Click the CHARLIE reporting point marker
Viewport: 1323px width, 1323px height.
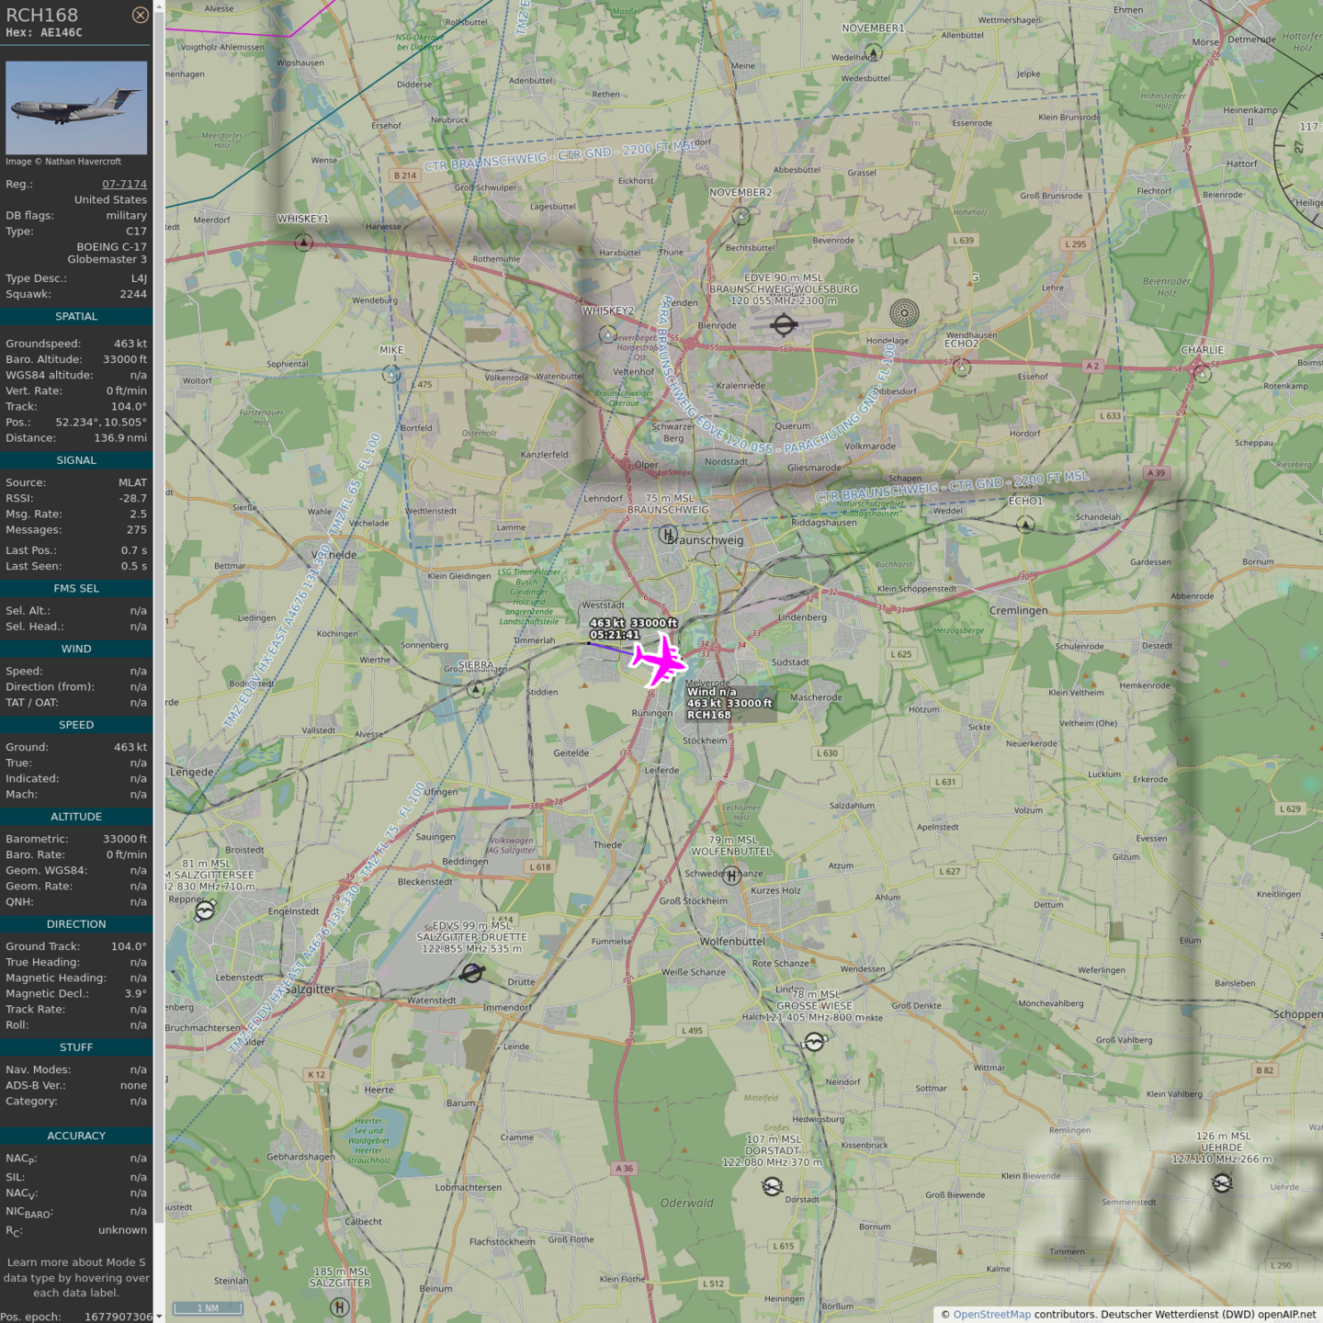[1202, 373]
